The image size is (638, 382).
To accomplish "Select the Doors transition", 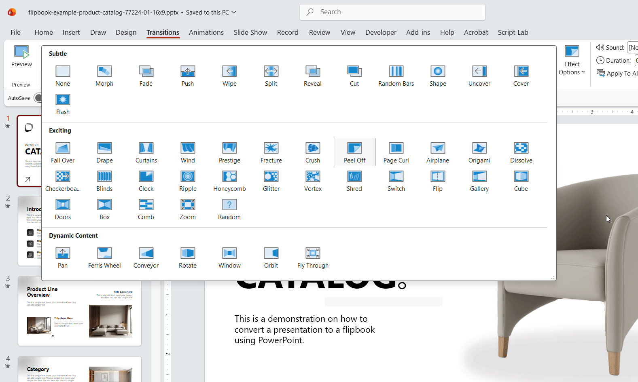I will pyautogui.click(x=63, y=209).
